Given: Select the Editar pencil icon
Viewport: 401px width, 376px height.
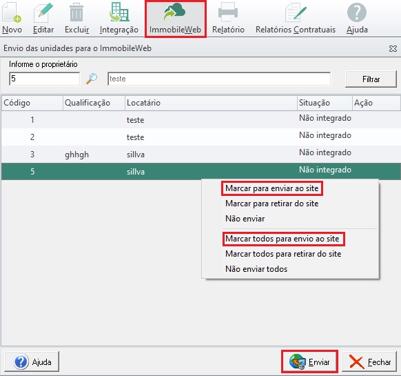Looking at the screenshot, I should [43, 12].
